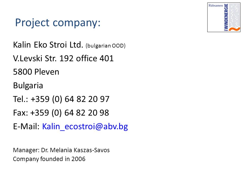Select the 'Kalin Eko Stroi Ltd.' company name

click(48, 45)
